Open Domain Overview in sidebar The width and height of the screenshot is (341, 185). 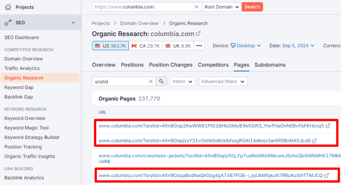(23, 58)
